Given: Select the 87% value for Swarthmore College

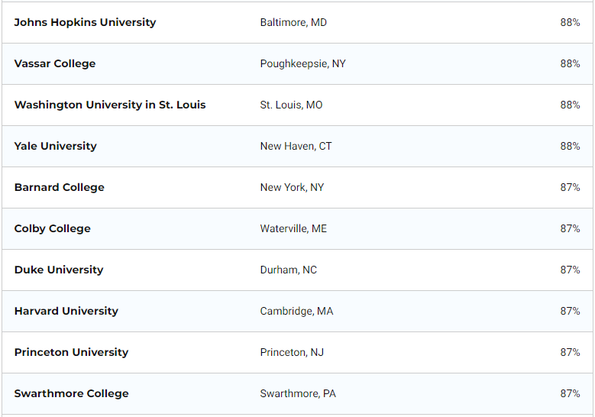Looking at the screenshot, I should (570, 393).
